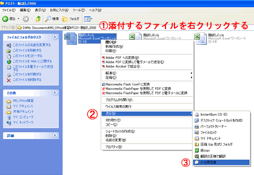Choose 新規作成(N) in the context menu
The height and width of the screenshot is (175, 254).
pos(147,47)
